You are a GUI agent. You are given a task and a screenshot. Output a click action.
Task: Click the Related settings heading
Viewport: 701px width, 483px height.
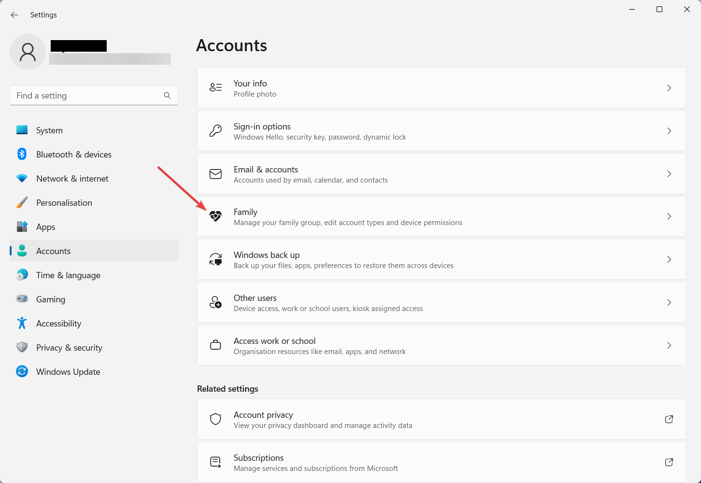coord(227,389)
